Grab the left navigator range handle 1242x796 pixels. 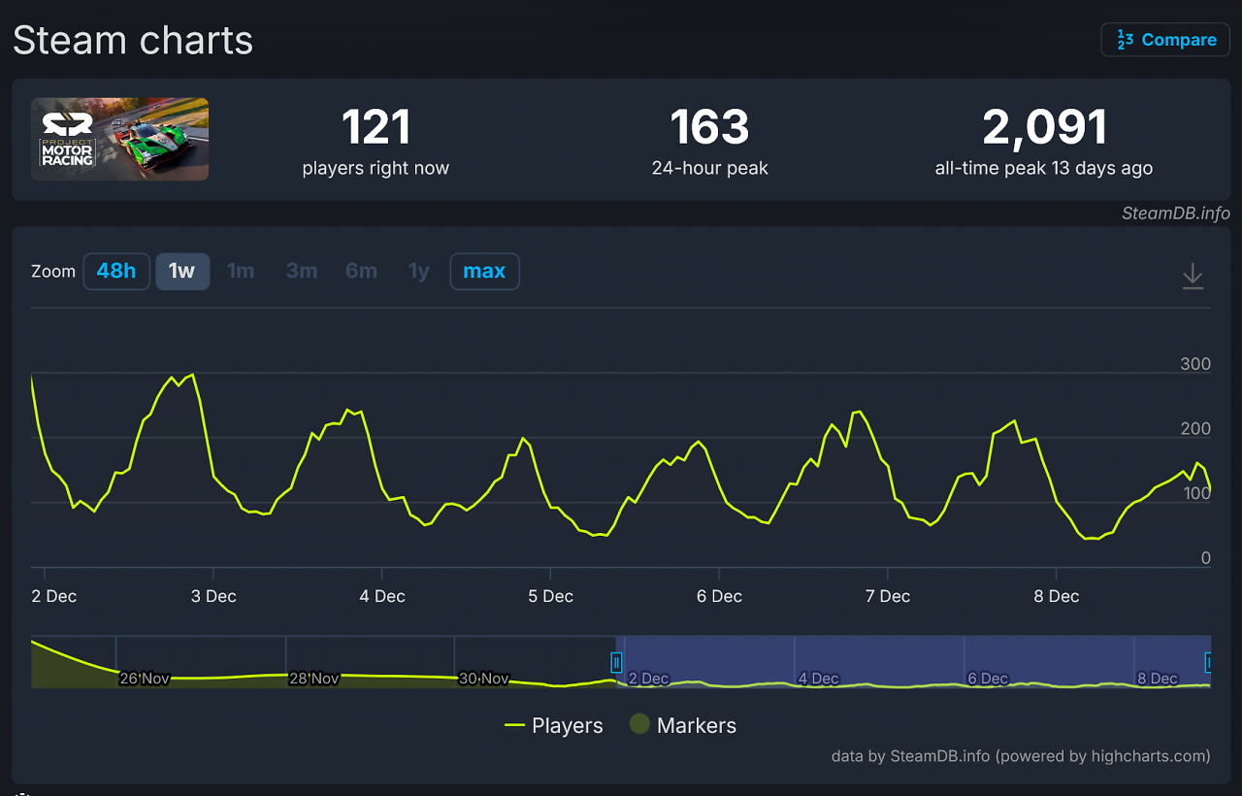click(x=616, y=662)
